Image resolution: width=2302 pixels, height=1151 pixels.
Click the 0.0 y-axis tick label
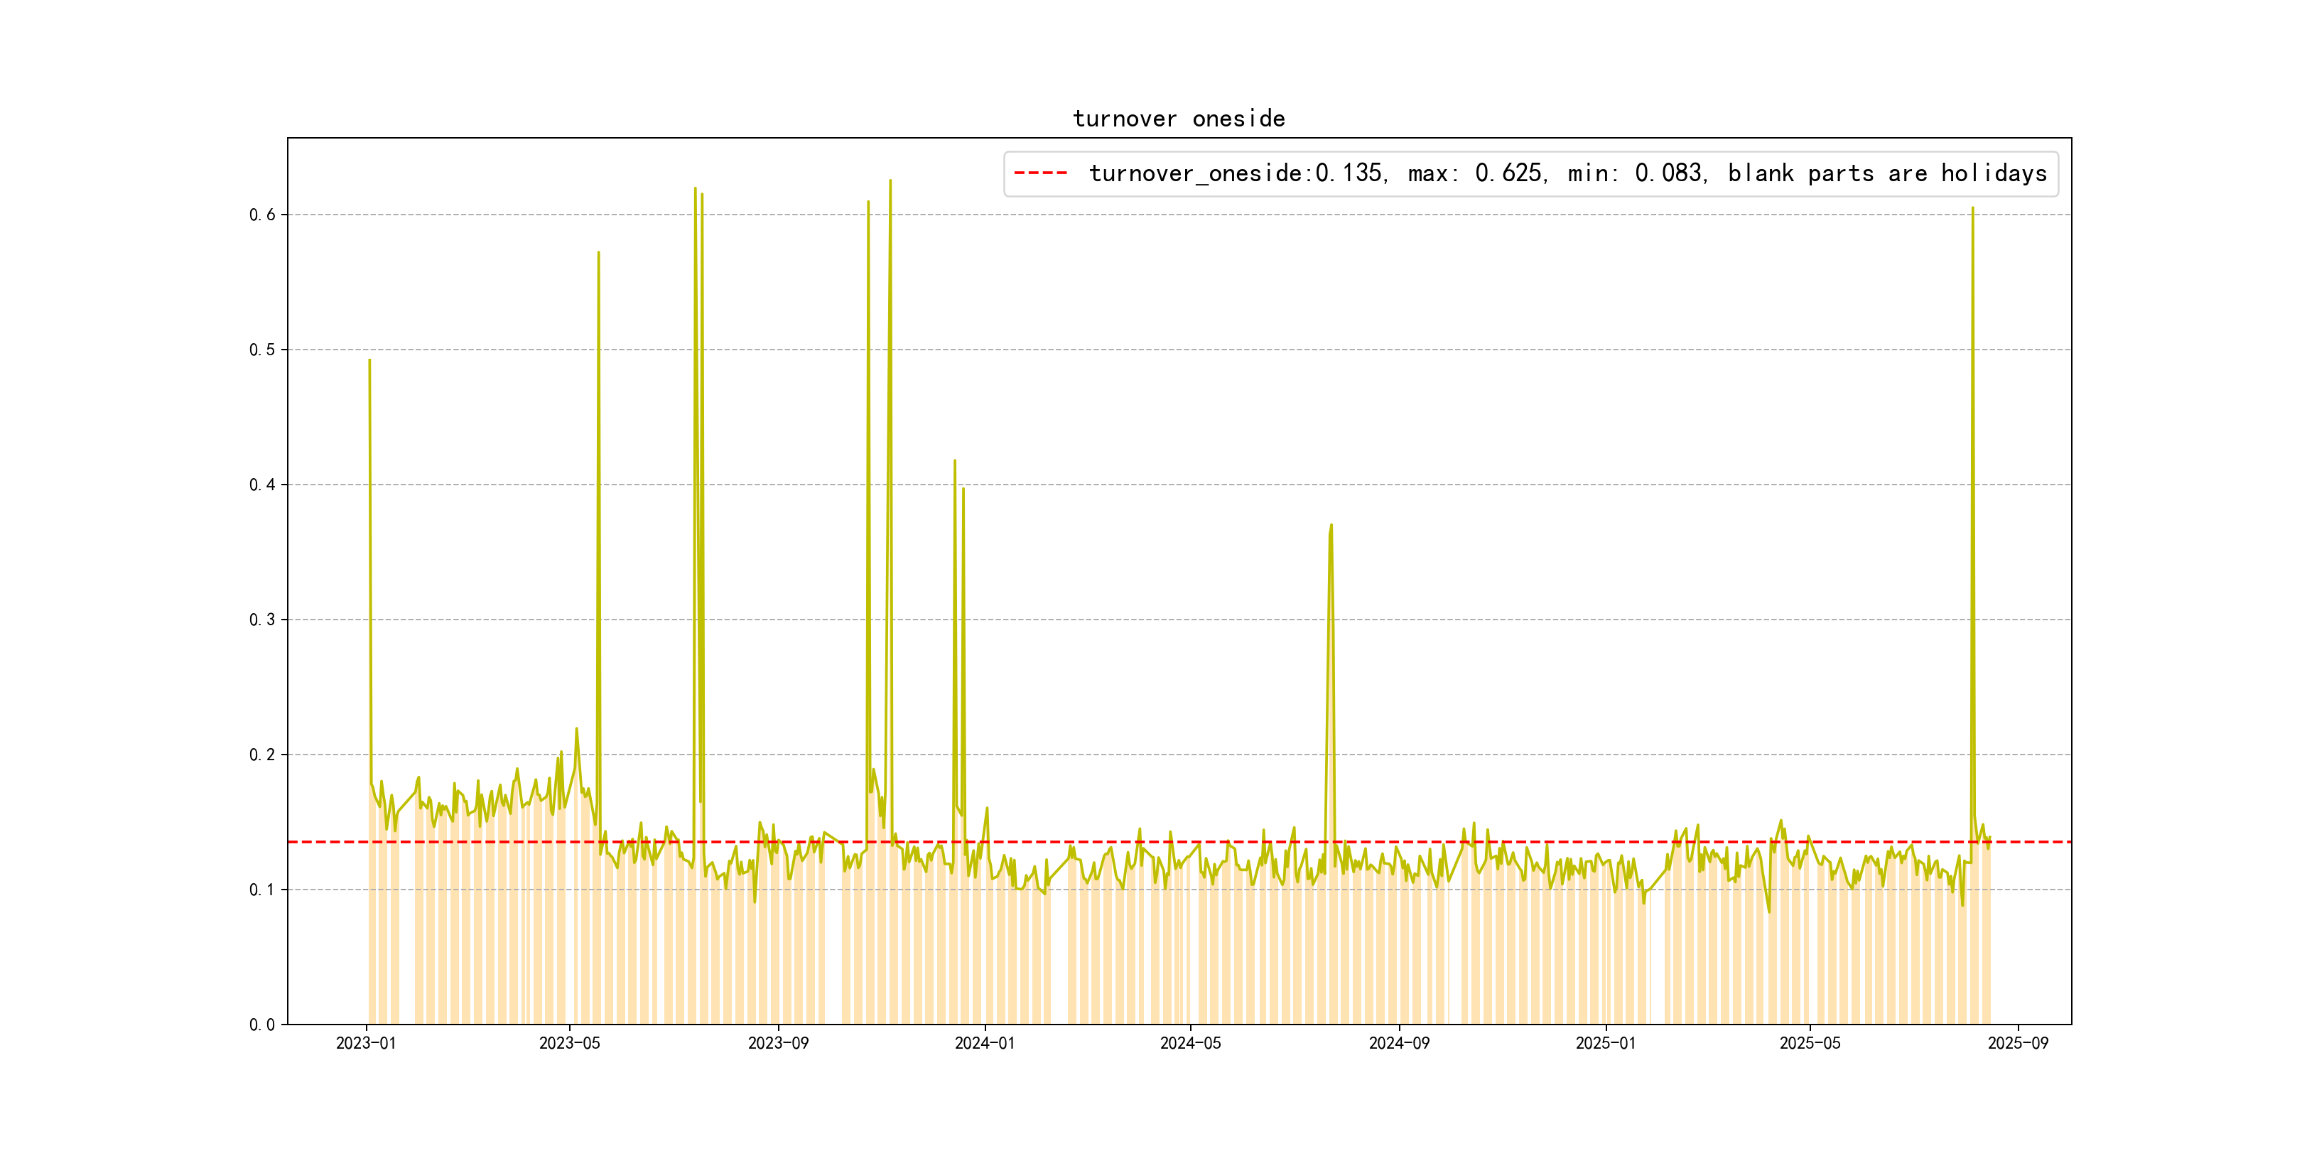(262, 1024)
